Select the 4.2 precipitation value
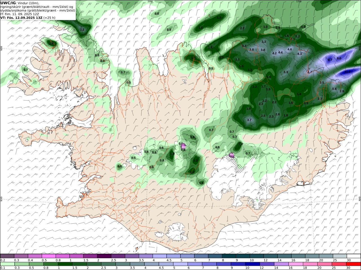Screen dimensions: 361x270 (274, 53)
